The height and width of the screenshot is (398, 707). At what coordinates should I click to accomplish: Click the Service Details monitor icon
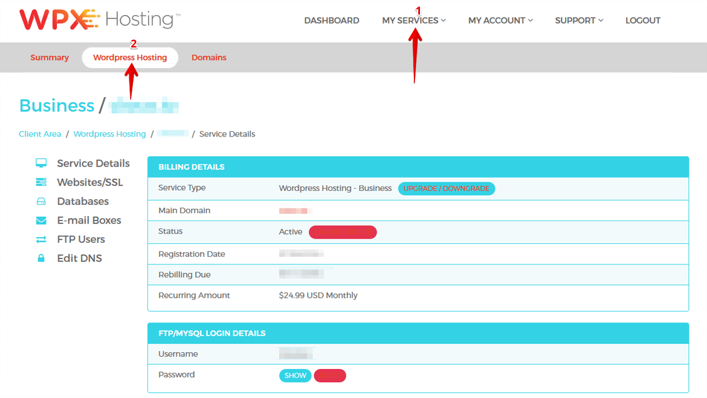(41, 162)
